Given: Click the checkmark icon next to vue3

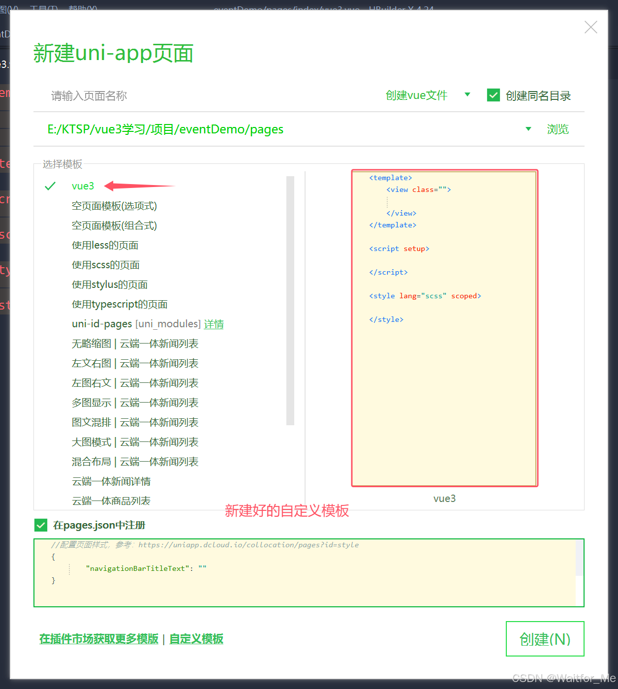Looking at the screenshot, I should [x=50, y=186].
